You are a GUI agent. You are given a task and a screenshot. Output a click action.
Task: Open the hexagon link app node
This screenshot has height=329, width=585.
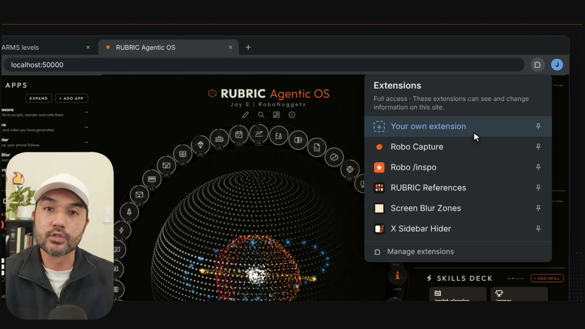(x=334, y=157)
